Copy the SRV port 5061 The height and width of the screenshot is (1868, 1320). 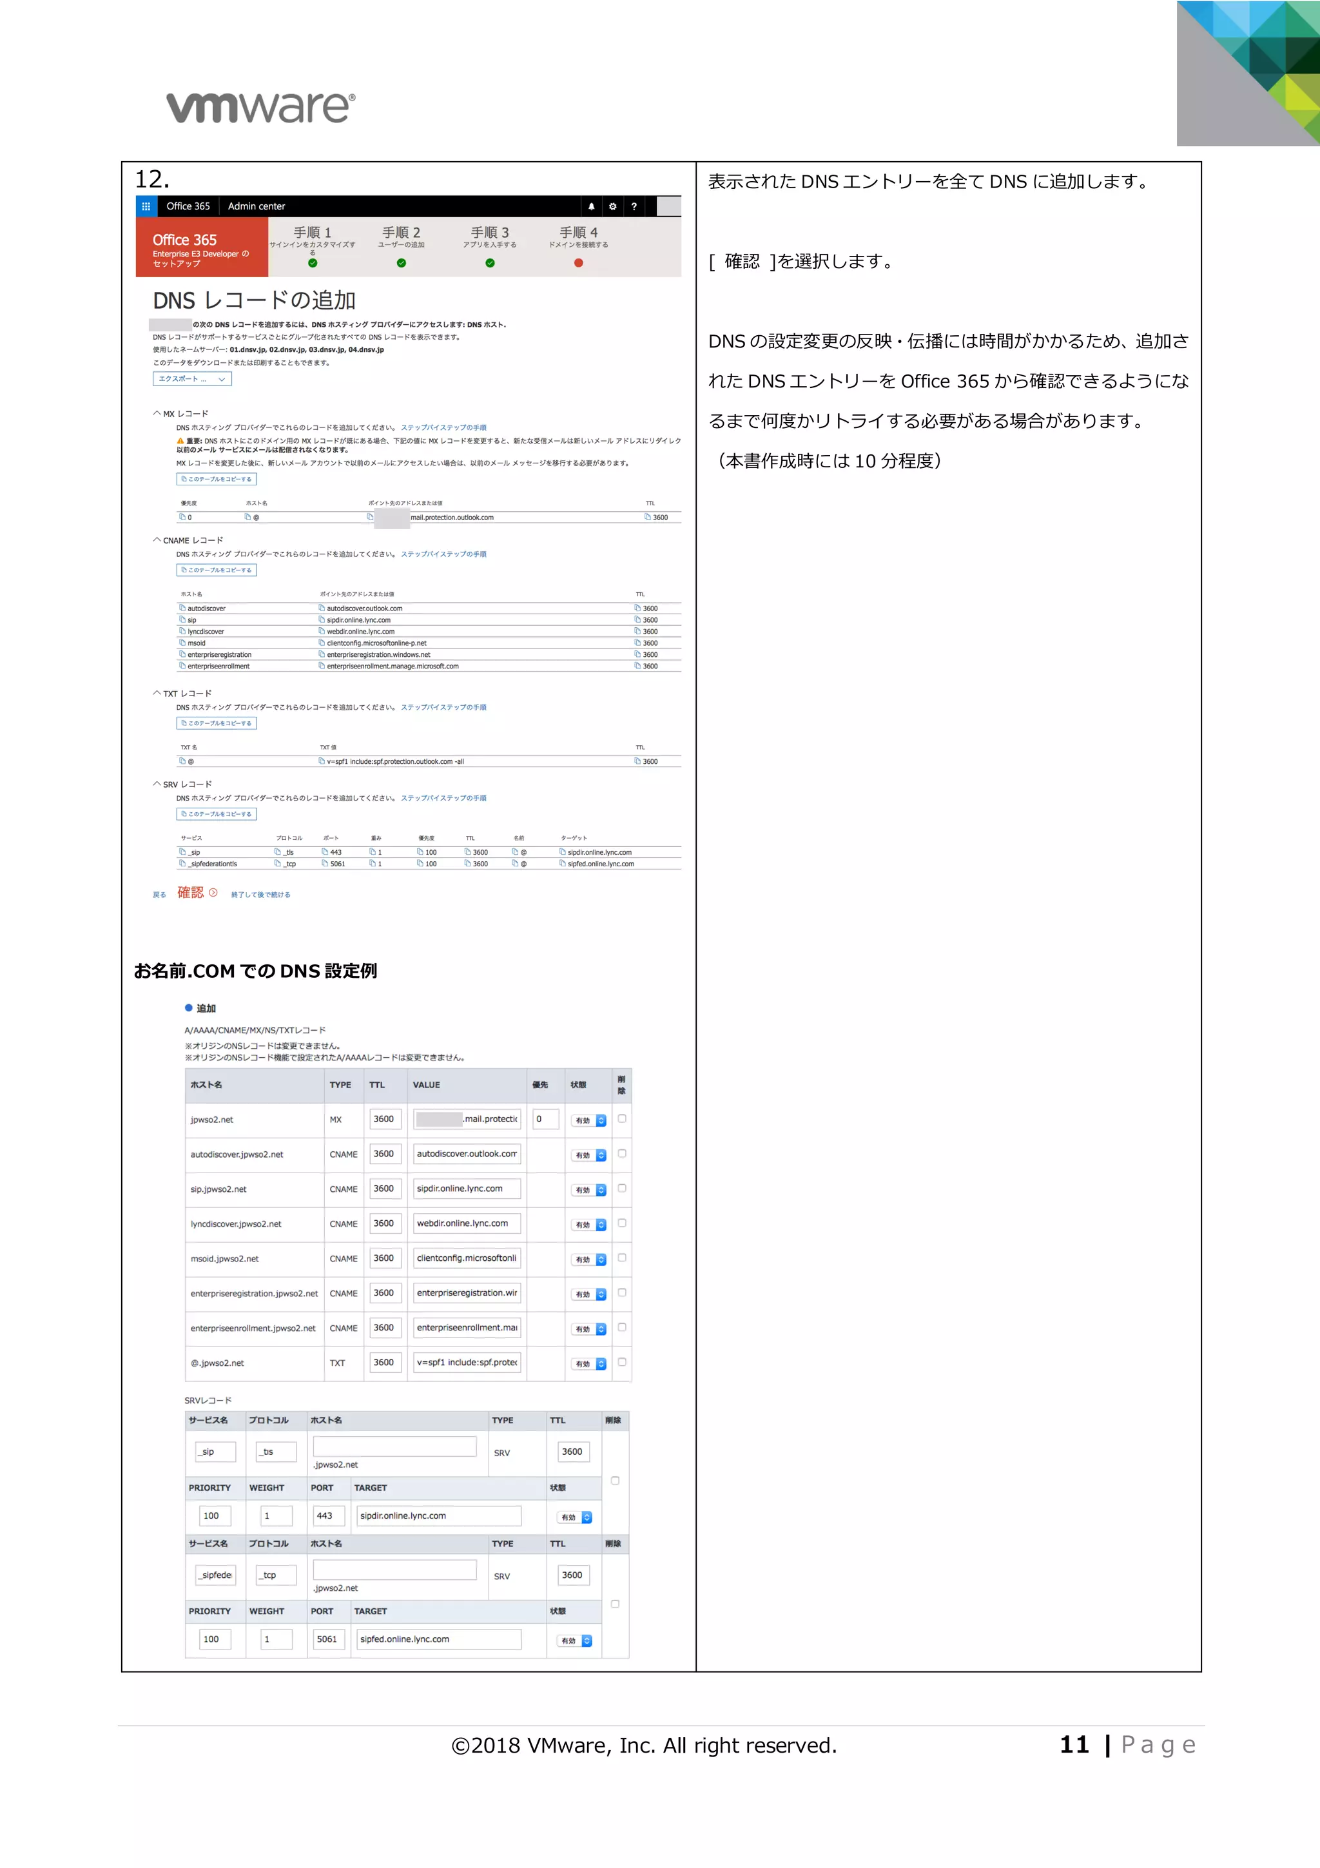point(325,863)
